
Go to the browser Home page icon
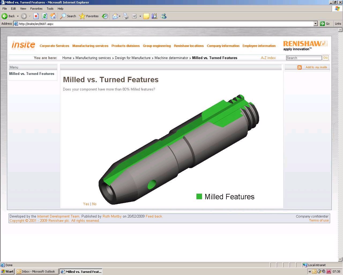(x=53, y=16)
